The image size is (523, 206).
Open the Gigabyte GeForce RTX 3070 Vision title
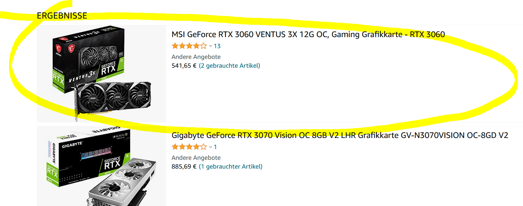[x=340, y=135]
